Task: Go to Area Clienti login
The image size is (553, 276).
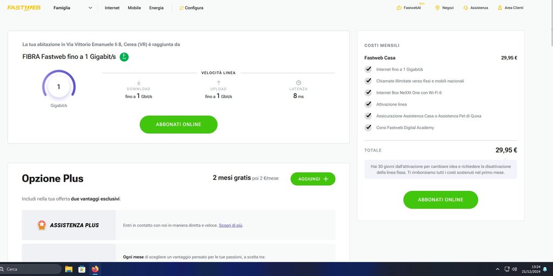Action: coord(510,8)
